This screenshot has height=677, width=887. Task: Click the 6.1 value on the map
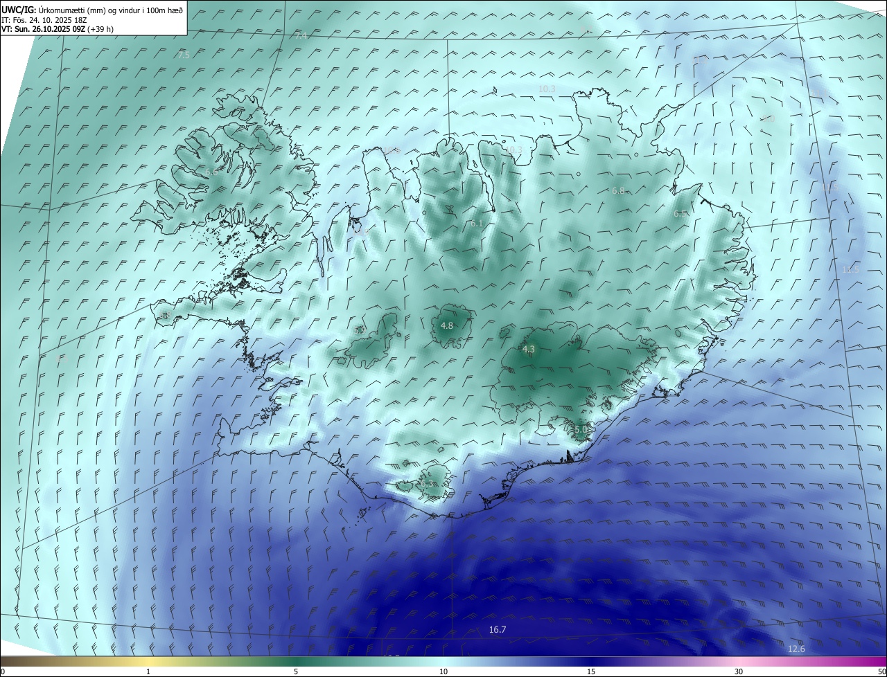tap(477, 224)
